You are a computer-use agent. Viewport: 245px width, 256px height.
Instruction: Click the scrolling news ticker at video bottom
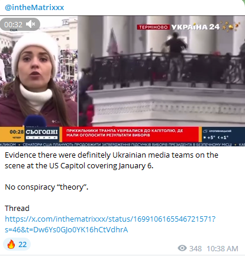(x=122, y=145)
